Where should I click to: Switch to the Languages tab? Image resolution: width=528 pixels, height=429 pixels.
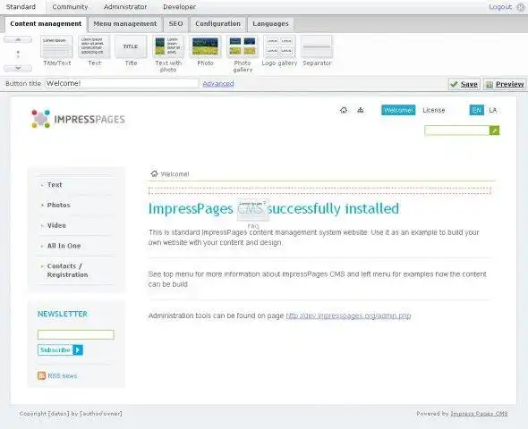point(270,24)
